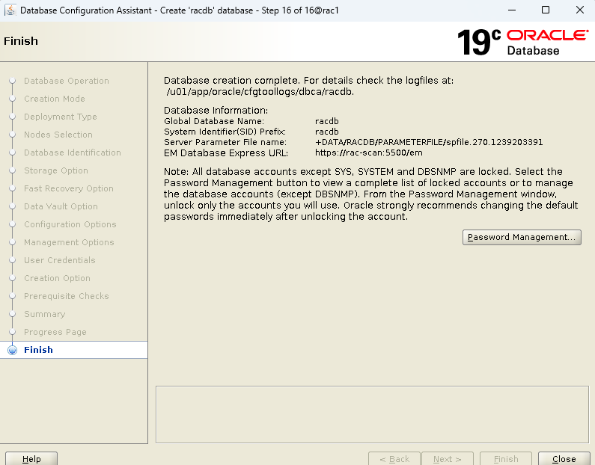Click the Global Database Name value racdb
This screenshot has height=465, width=595.
pos(327,121)
